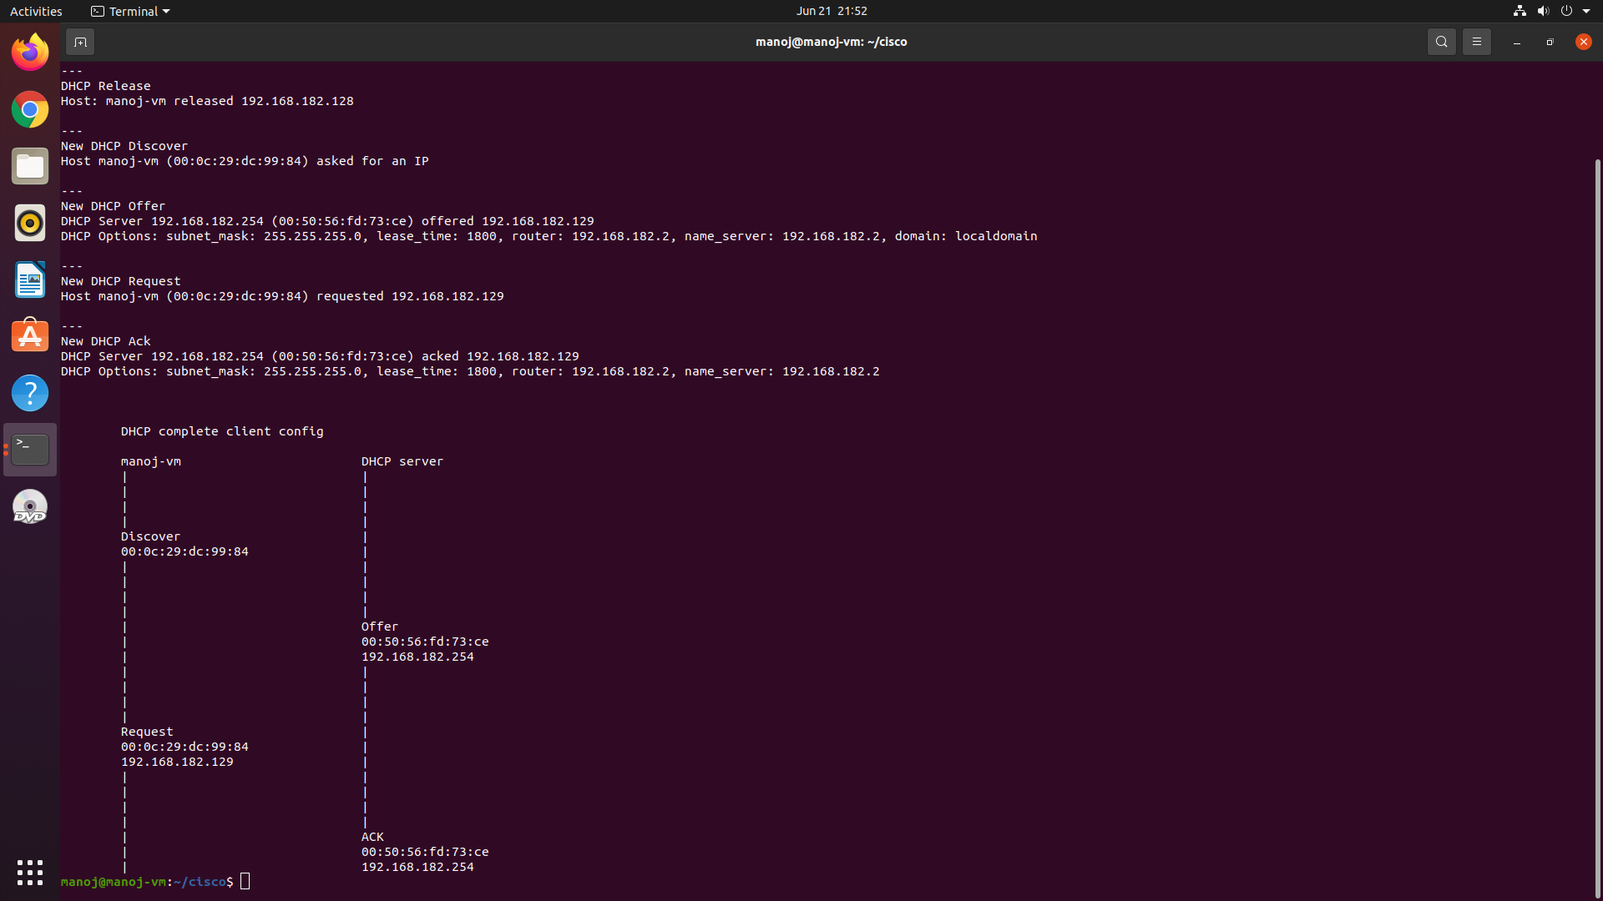The height and width of the screenshot is (901, 1603).
Task: Open the volume indicator
Action: [x=1543, y=11]
